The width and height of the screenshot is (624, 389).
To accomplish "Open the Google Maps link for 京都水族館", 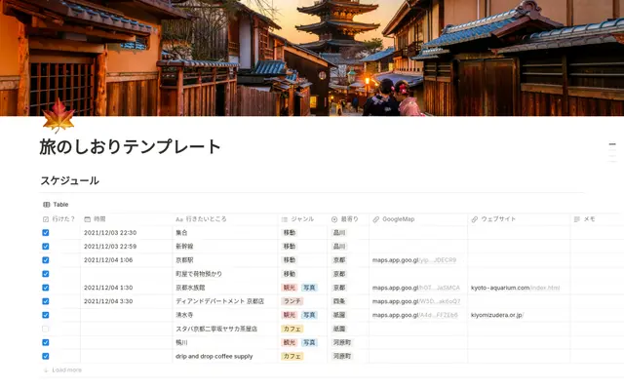I will (x=416, y=288).
